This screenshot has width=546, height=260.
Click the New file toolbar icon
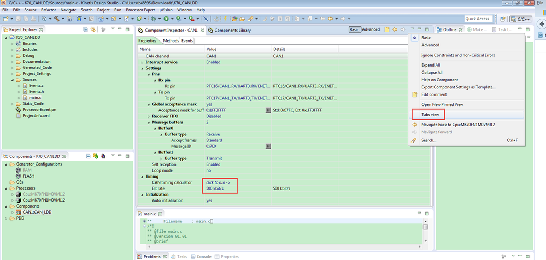click(x=6, y=19)
